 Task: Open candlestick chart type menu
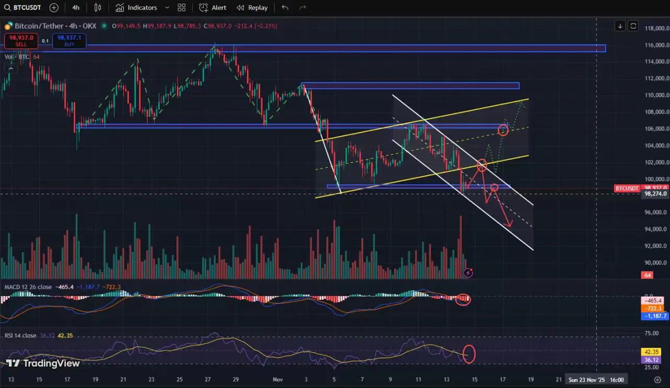click(98, 8)
